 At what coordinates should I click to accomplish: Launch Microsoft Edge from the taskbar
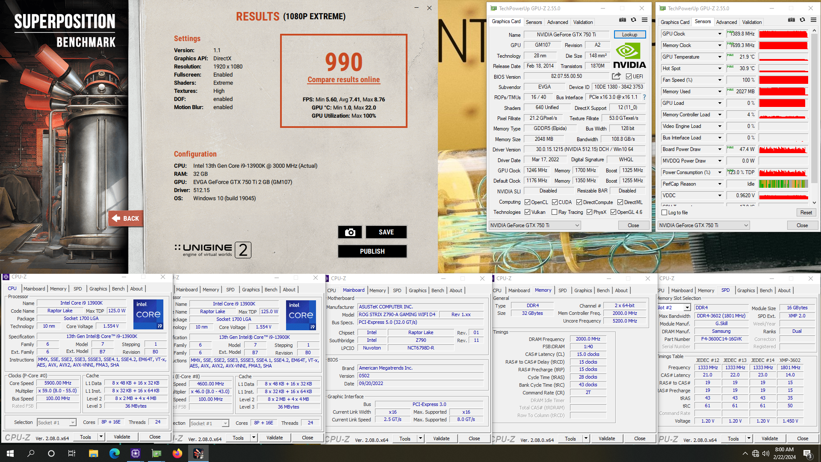tap(114, 453)
